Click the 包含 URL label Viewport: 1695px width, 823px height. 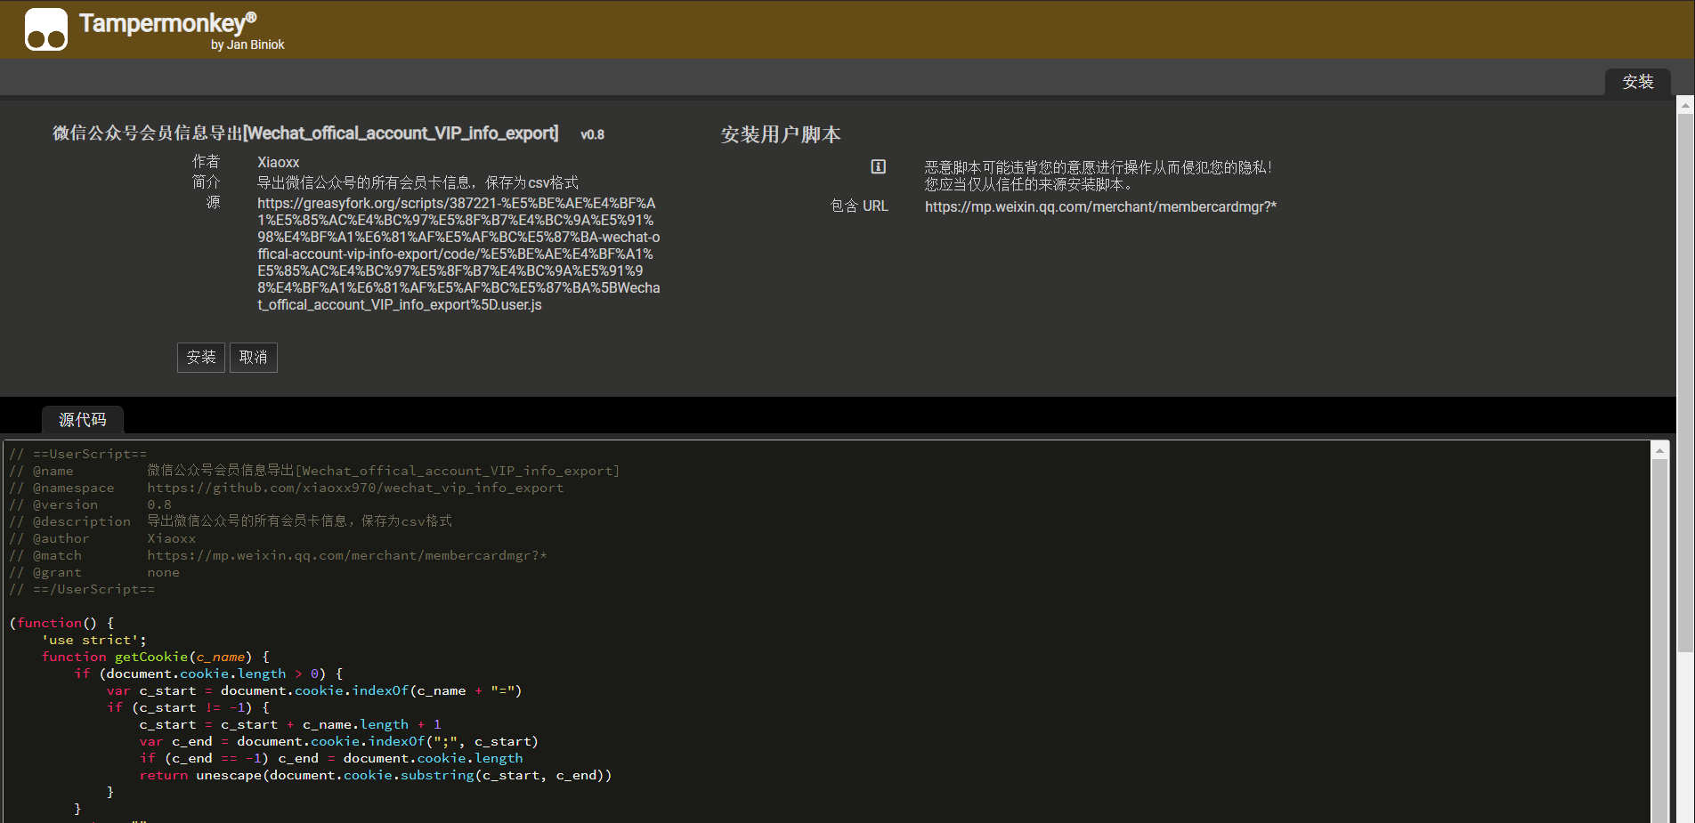[859, 206]
